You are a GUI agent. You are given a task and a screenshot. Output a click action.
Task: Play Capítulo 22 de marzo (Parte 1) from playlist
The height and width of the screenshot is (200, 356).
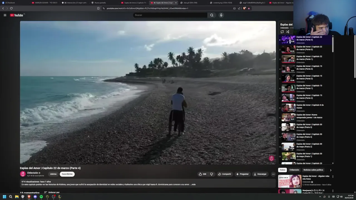pyautogui.click(x=306, y=59)
